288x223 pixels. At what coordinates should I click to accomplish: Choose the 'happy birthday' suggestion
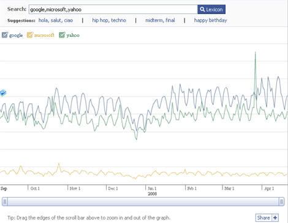[x=210, y=20]
